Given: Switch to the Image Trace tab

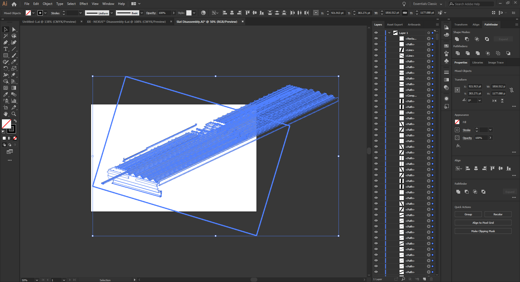Looking at the screenshot, I should click(496, 62).
